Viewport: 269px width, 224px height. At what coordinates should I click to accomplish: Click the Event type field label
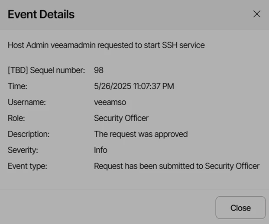pyautogui.click(x=27, y=166)
